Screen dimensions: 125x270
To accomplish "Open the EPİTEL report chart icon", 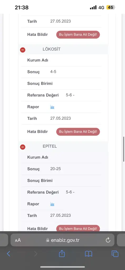I will point(52,204).
